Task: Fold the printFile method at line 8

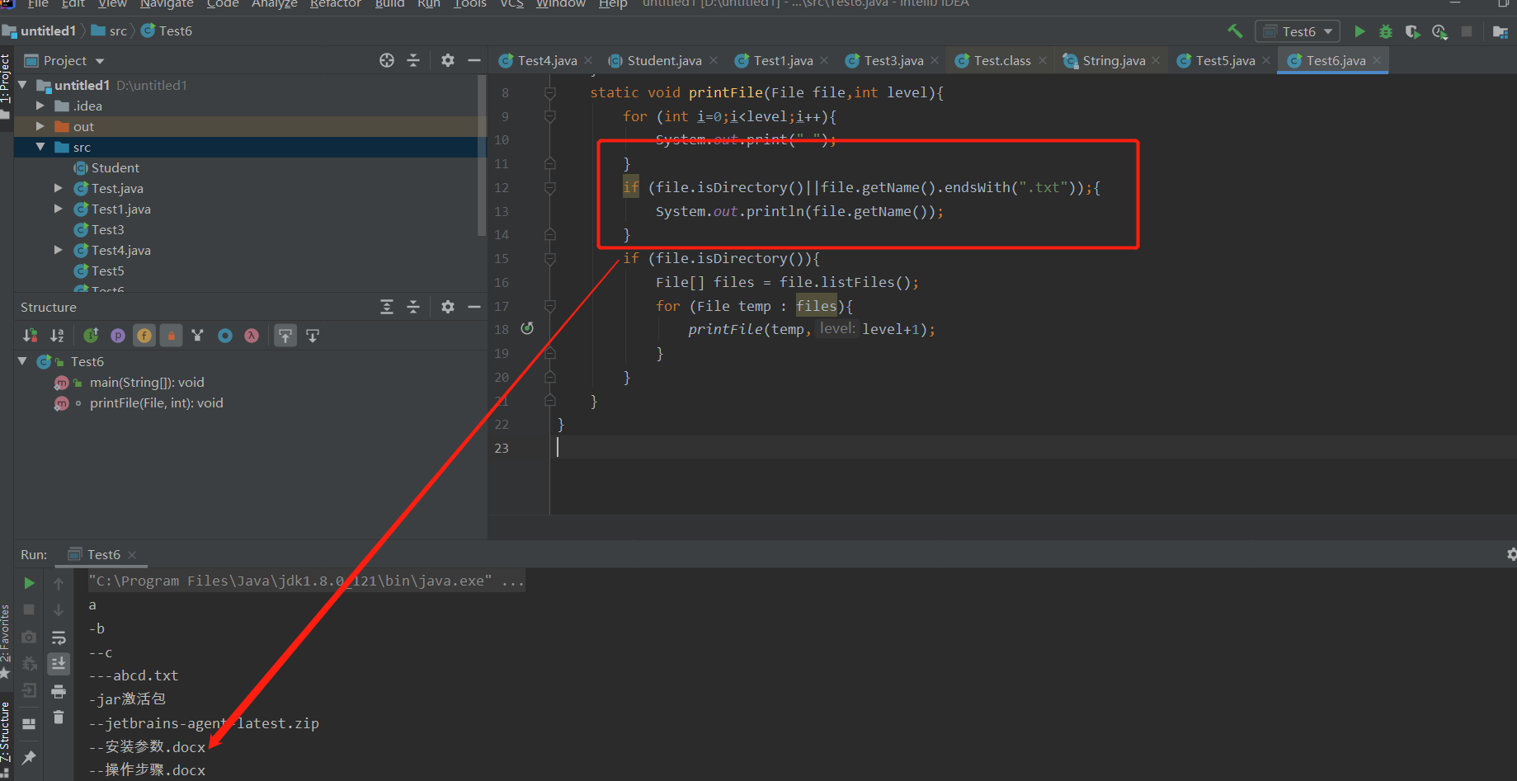Action: click(550, 92)
